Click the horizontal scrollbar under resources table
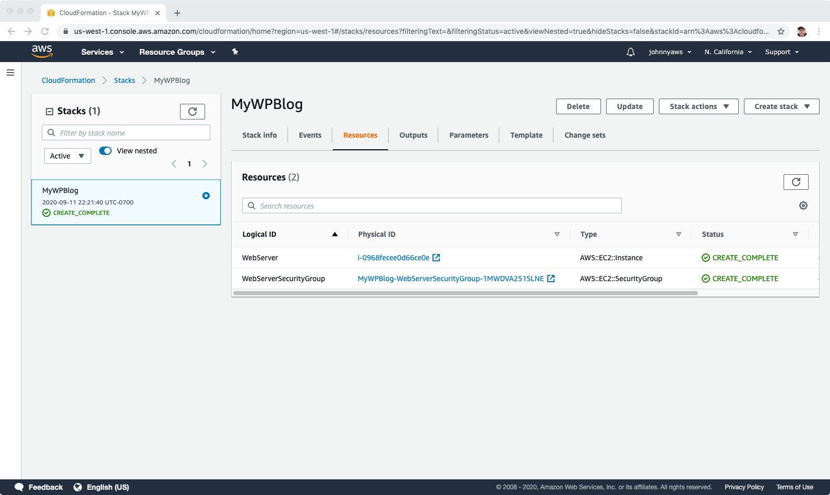This screenshot has width=830, height=495. pos(465,293)
